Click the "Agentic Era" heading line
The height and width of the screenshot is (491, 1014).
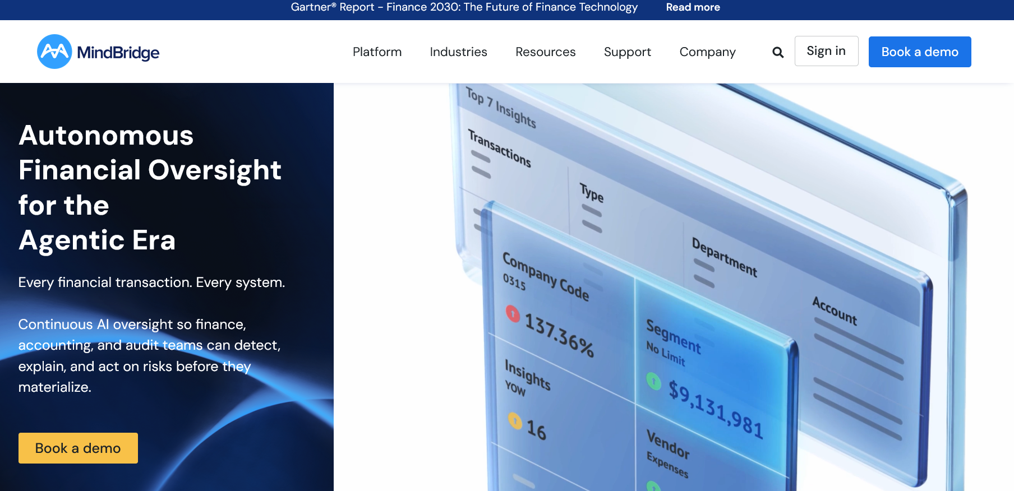click(x=97, y=240)
